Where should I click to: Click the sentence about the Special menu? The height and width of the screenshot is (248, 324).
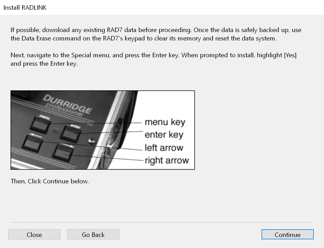pos(154,59)
